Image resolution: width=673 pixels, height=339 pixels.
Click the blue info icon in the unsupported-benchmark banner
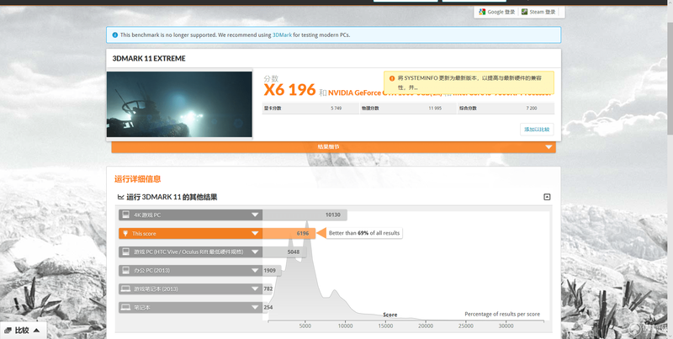pyautogui.click(x=115, y=35)
